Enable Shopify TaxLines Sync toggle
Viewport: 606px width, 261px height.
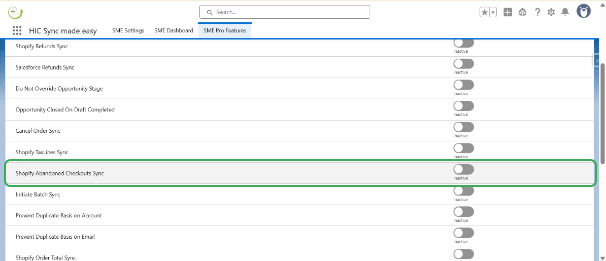pyautogui.click(x=463, y=148)
